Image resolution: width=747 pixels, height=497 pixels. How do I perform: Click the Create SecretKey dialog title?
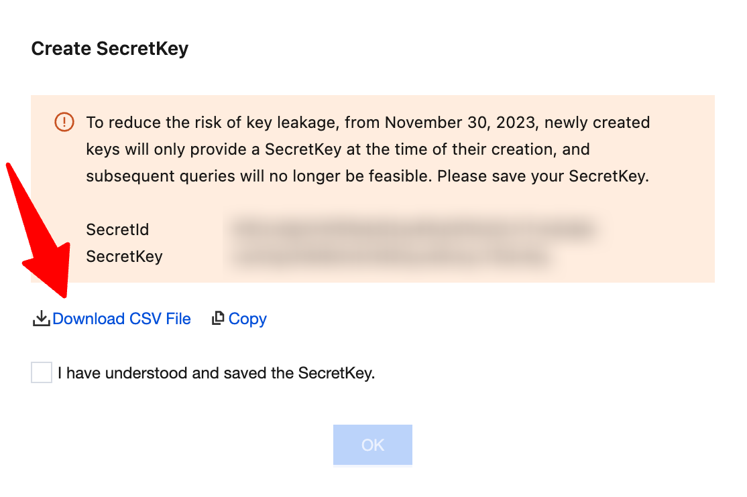coord(110,49)
